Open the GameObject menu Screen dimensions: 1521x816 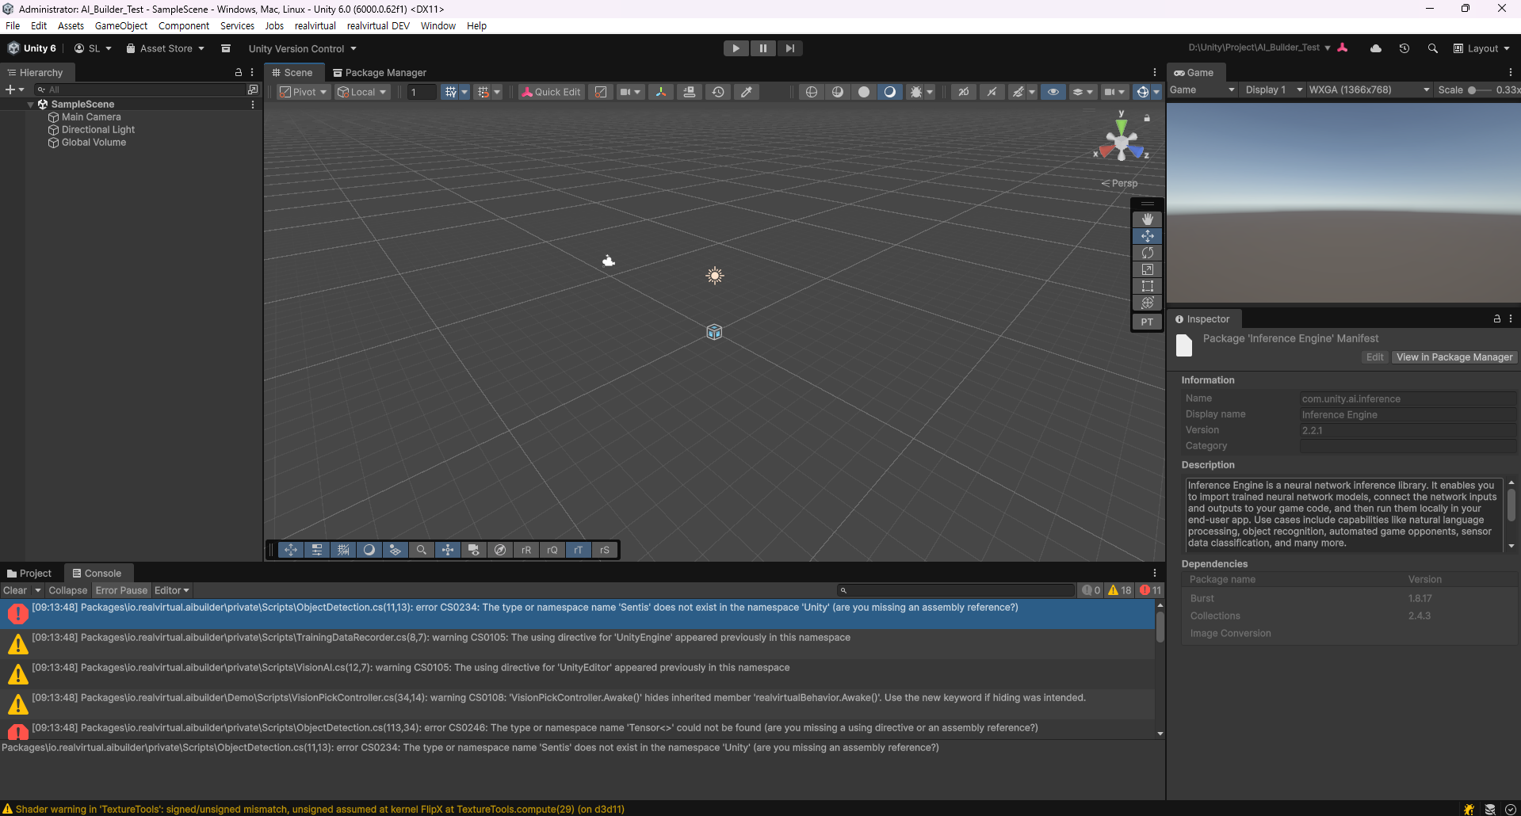coord(120,25)
